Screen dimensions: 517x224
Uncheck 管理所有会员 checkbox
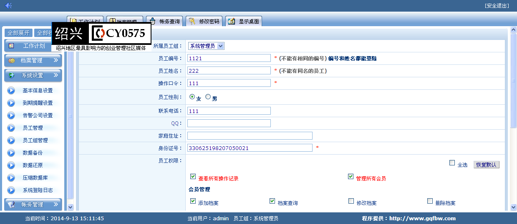351,176
